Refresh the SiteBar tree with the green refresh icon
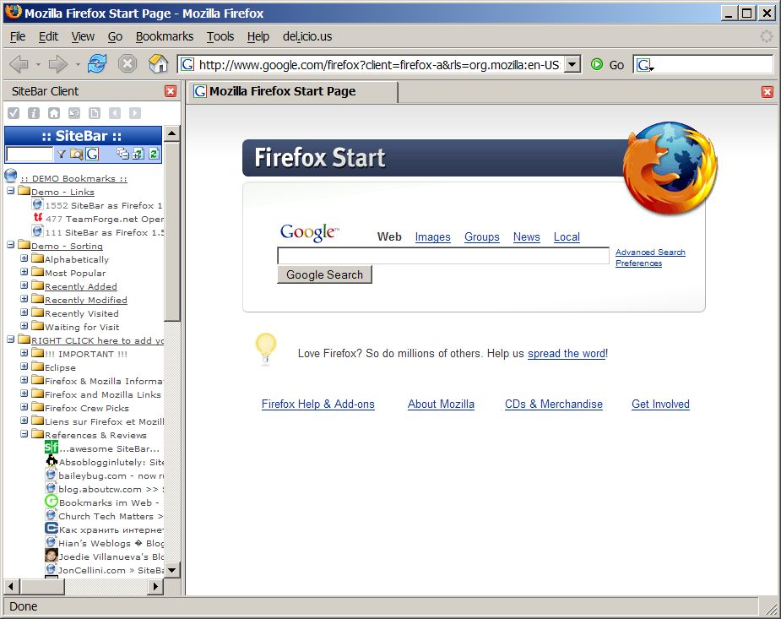The width and height of the screenshot is (781, 619). click(x=155, y=154)
